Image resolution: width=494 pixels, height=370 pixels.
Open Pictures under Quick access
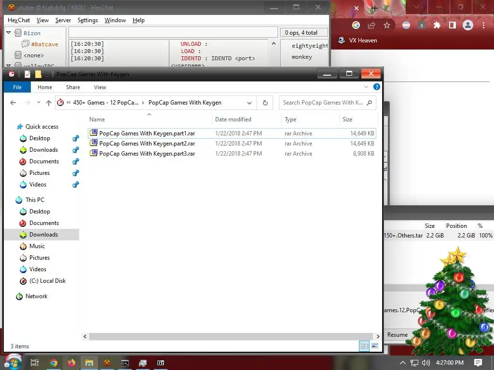(40, 173)
